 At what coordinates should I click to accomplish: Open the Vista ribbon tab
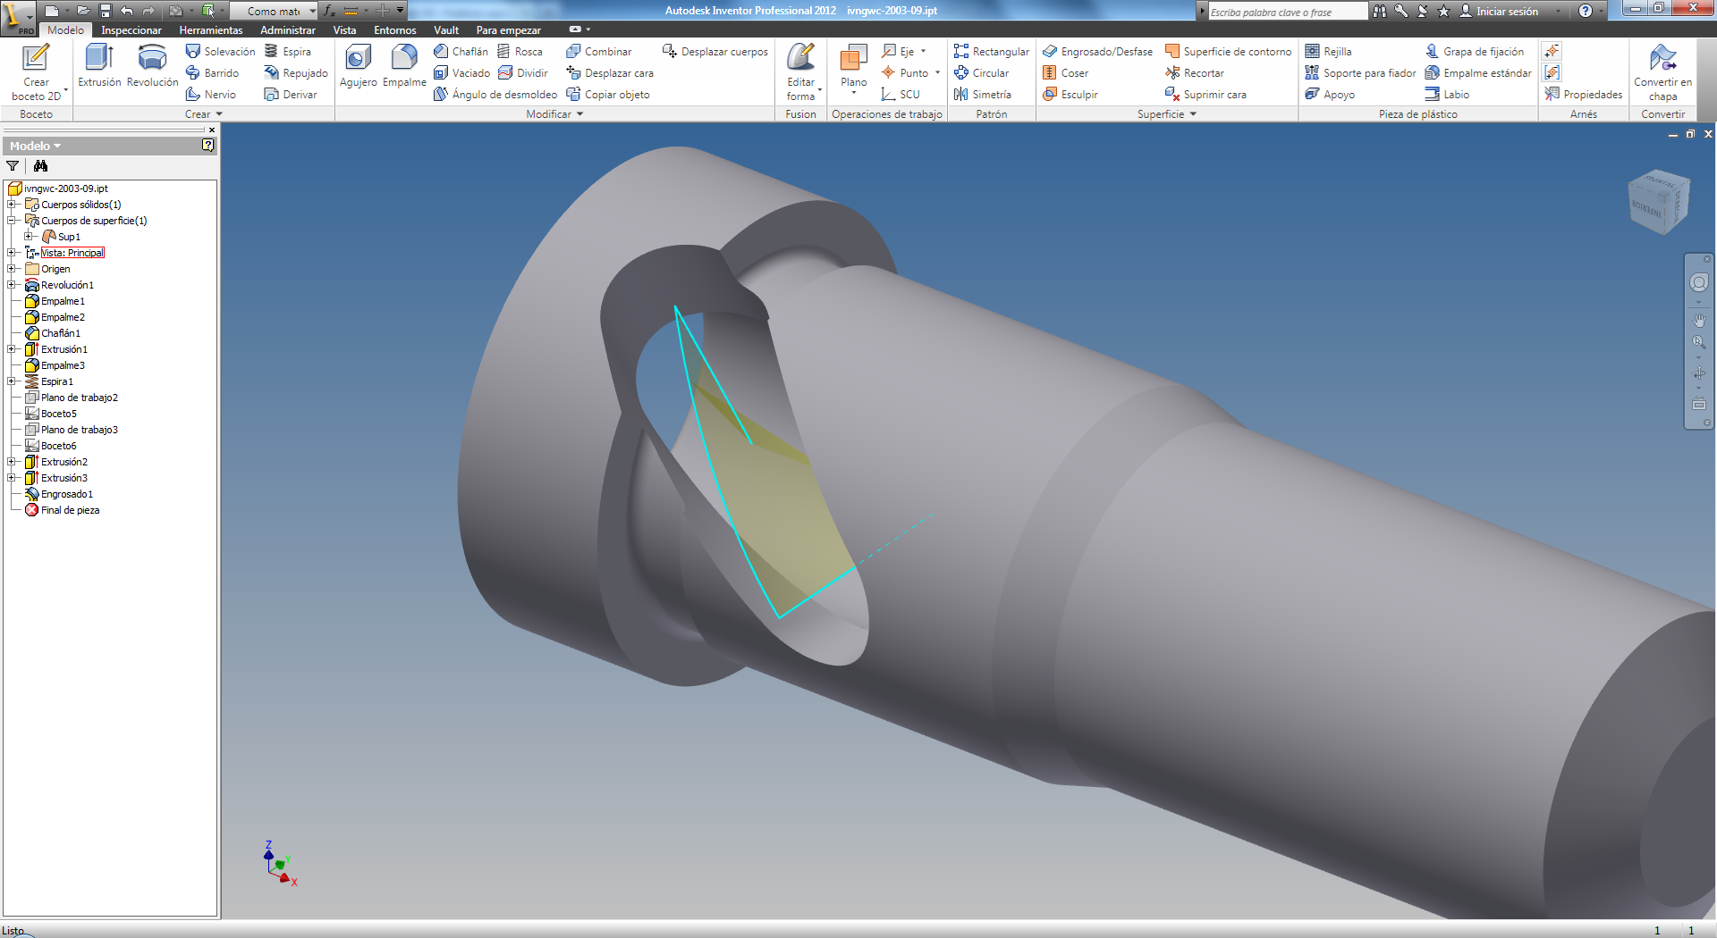click(344, 29)
